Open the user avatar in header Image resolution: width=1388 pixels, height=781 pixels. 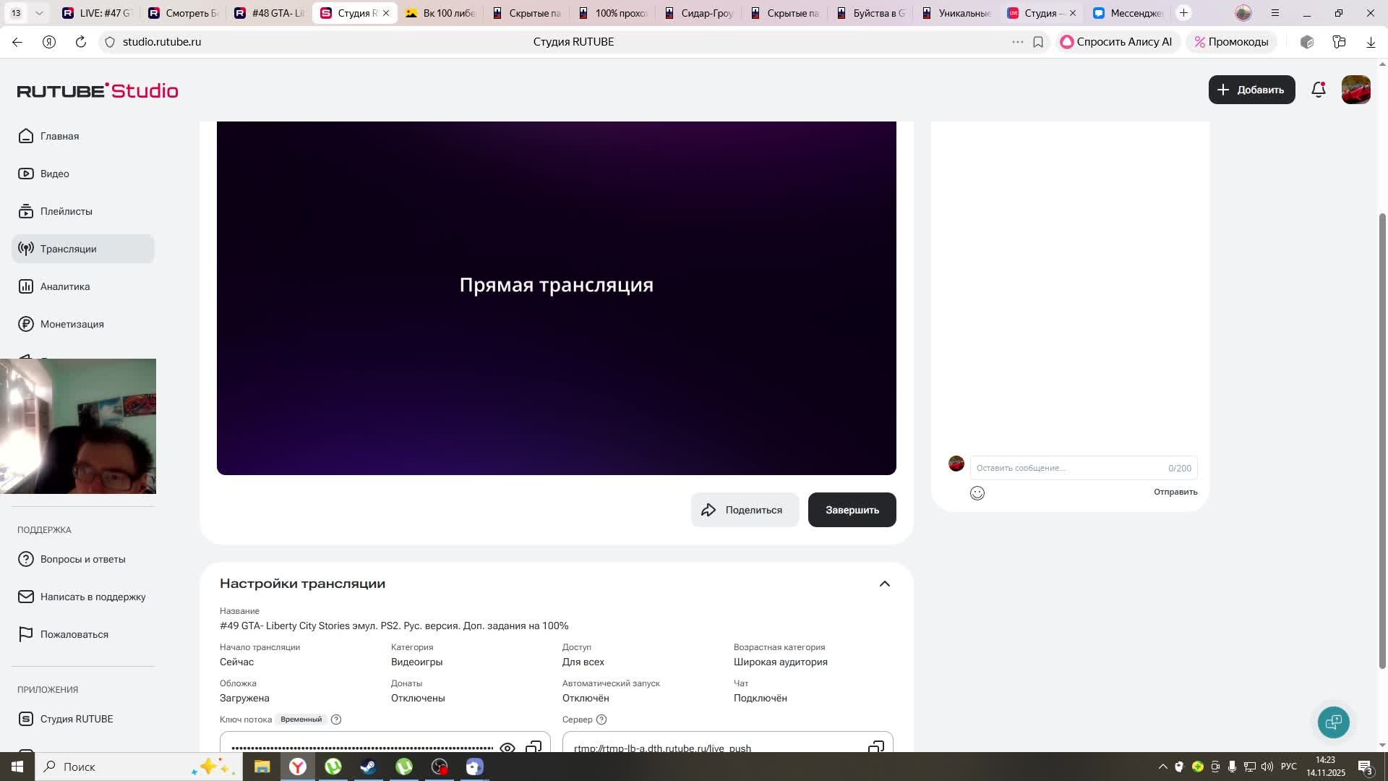[1355, 90]
